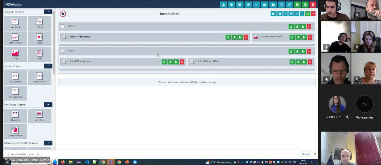The width and height of the screenshot is (381, 165).
Task: Open notes json download options chevron
Action: click(x=38, y=154)
